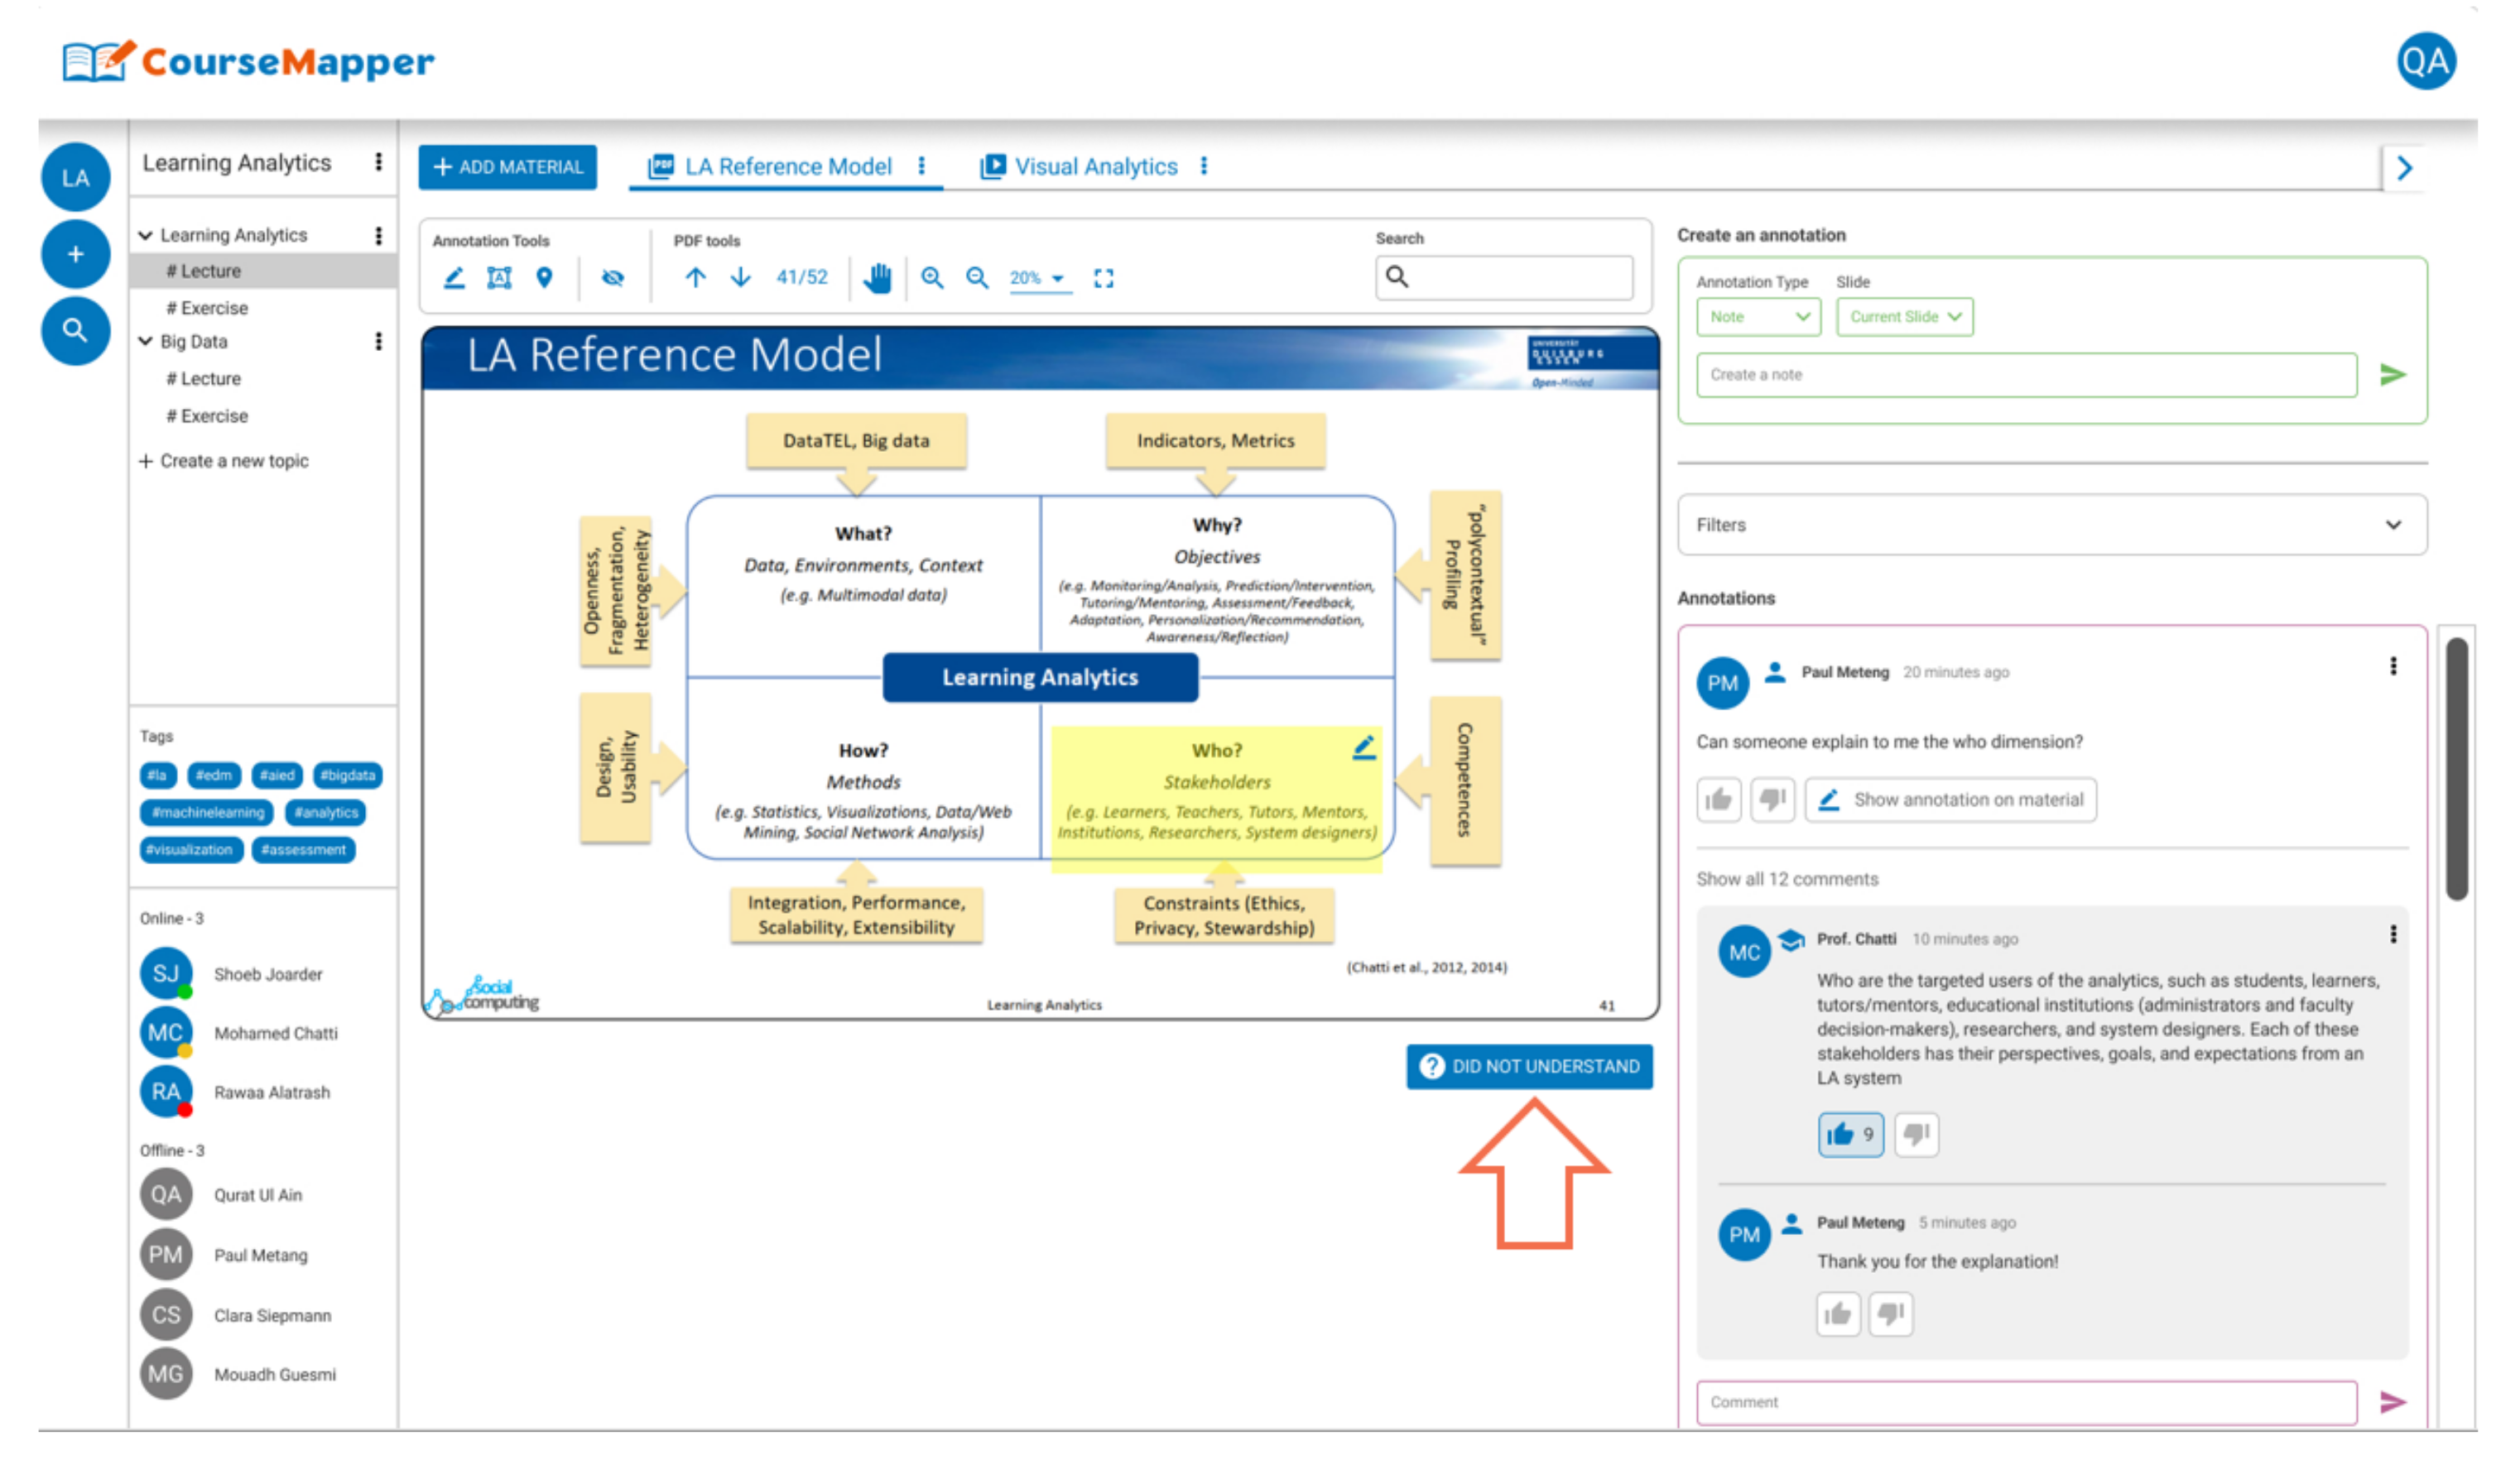Send the note with green arrow
Screen dimensions: 2520x1484
click(2391, 375)
